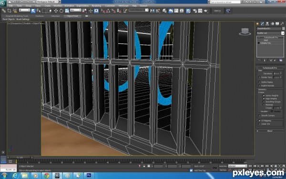286x179 pixels.
Task: Enable Materials crease checkbox
Action: tap(264, 105)
